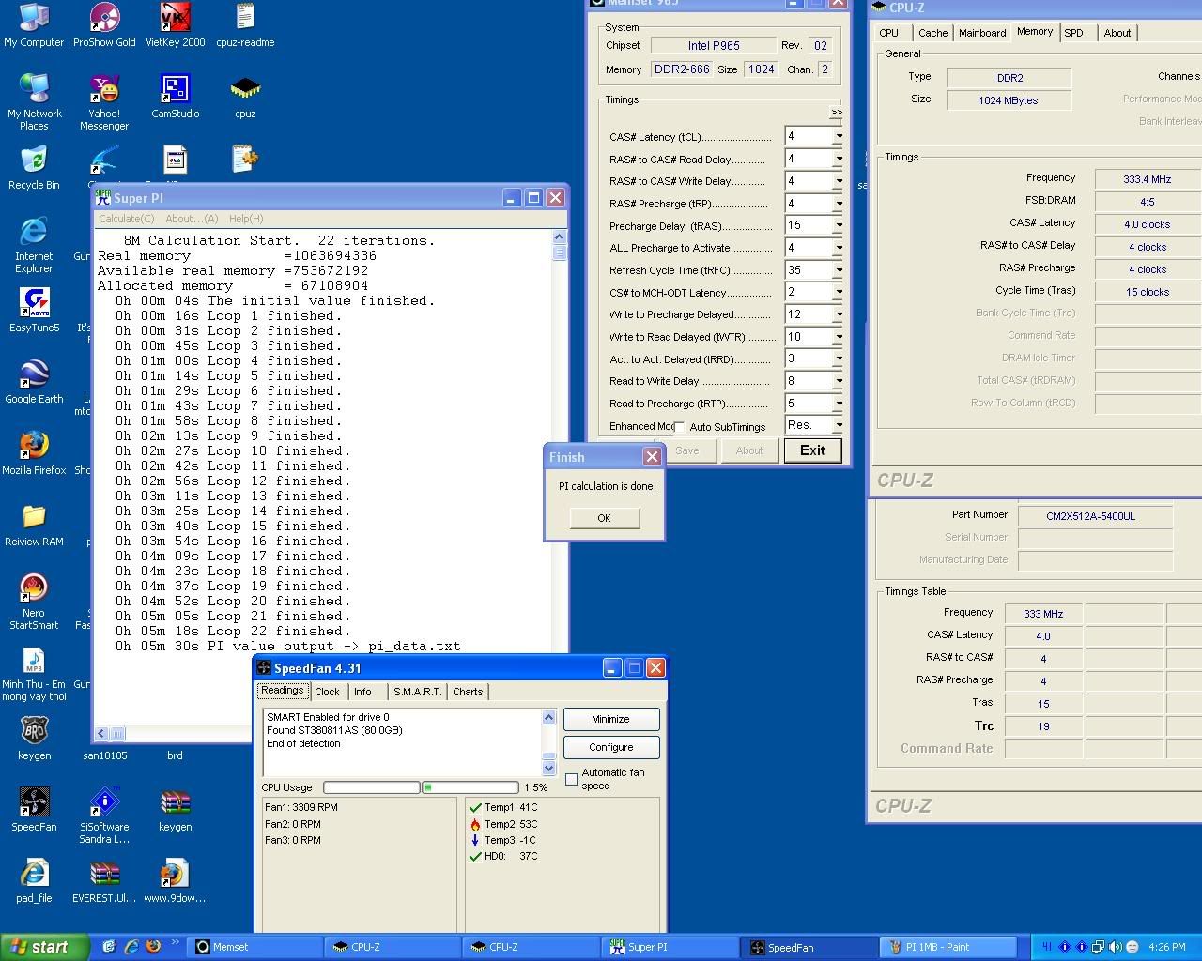Expand the Act. to Act. Delayed (tRRD) dropdown

(x=838, y=358)
